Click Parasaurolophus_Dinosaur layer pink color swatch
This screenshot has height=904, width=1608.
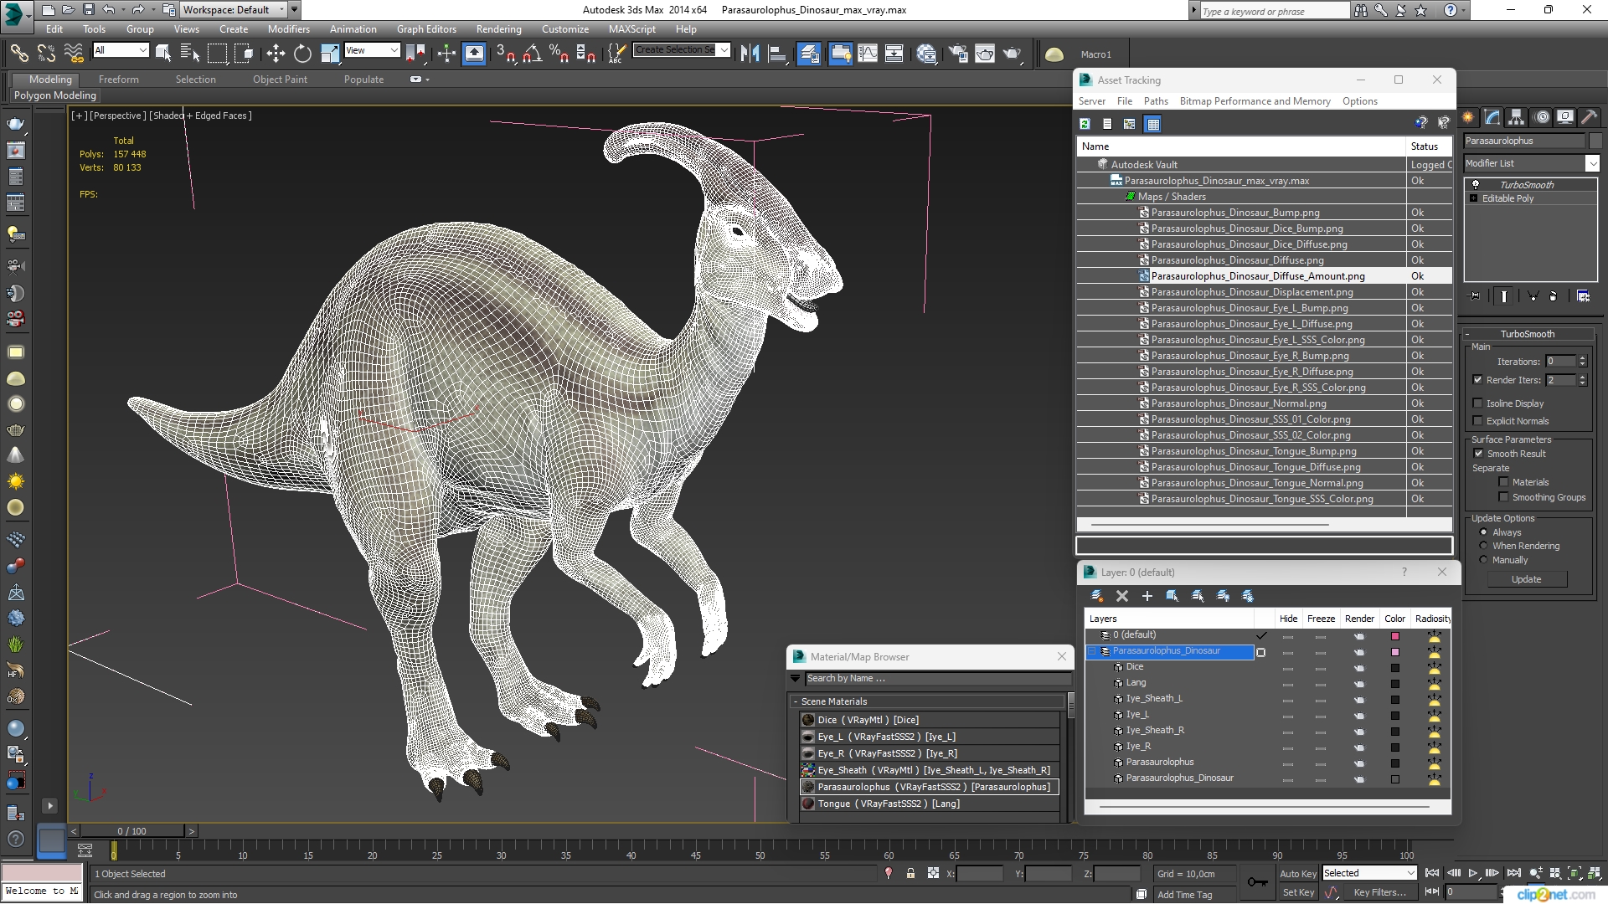1395,652
